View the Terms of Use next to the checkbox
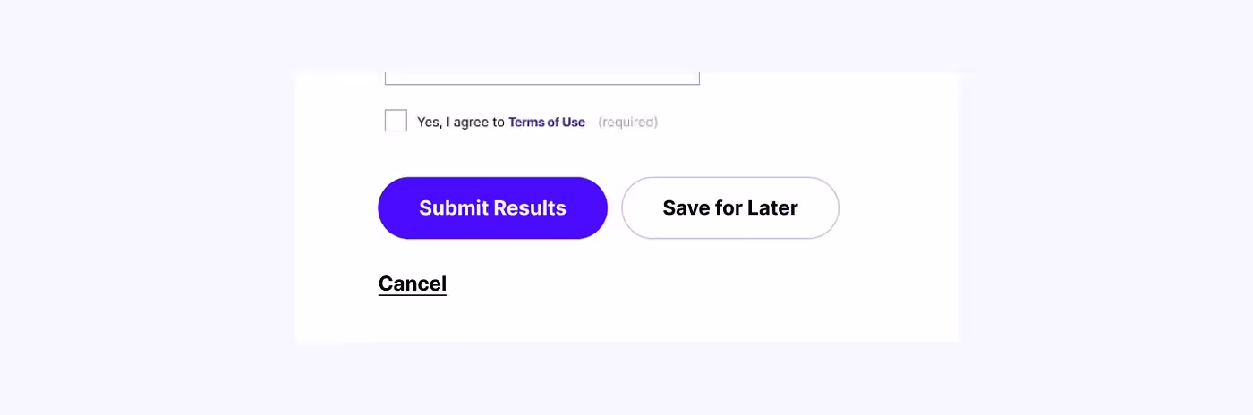The height and width of the screenshot is (415, 1253). click(x=546, y=123)
